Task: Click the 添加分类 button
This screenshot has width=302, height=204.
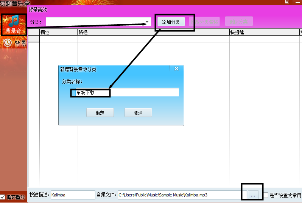Action: 171,22
